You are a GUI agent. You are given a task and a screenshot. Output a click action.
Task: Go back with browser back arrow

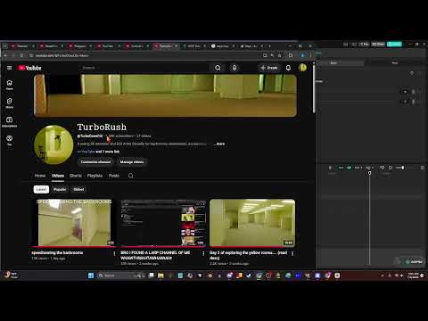[5, 55]
